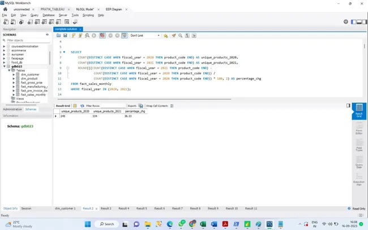Click the horizontal scrollbar of SQL editor
This screenshot has height=230, width=368.
coord(143,99)
